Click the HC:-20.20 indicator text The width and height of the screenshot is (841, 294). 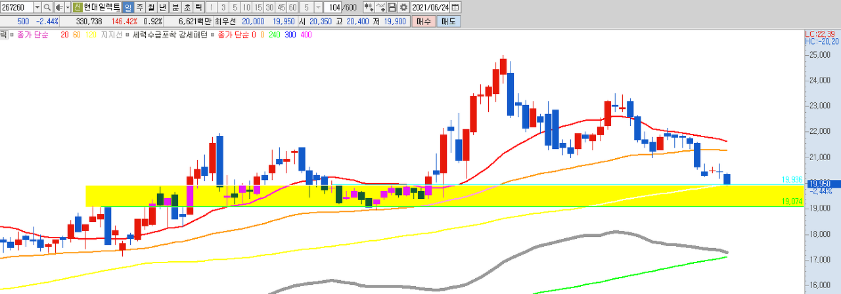point(821,41)
